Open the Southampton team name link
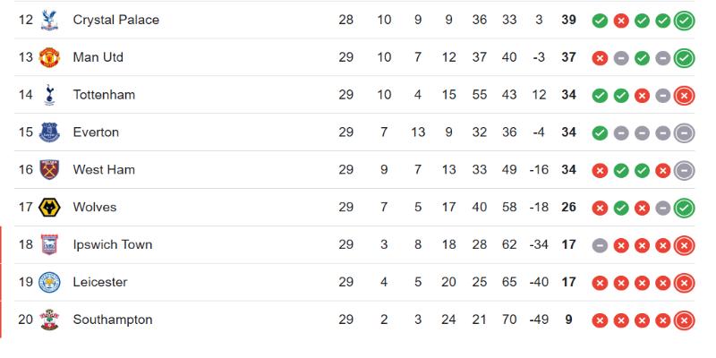 coord(113,320)
